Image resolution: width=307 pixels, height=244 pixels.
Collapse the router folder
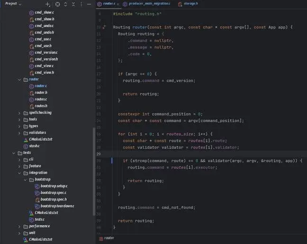[x=19, y=80]
